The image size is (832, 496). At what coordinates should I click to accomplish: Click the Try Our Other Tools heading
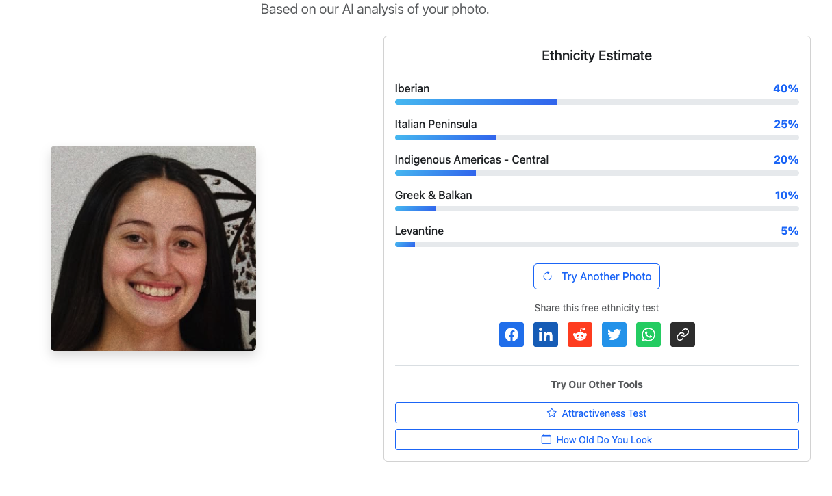tap(596, 384)
